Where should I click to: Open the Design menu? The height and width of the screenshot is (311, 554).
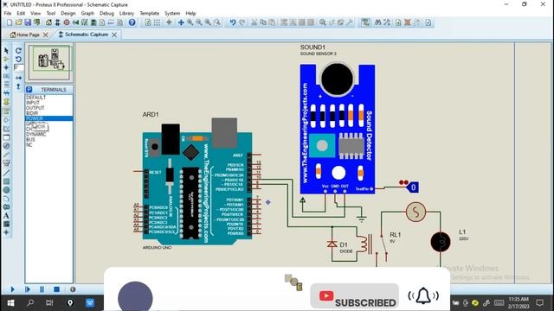point(68,14)
